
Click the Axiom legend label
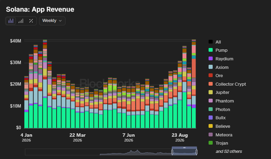pyautogui.click(x=222, y=67)
